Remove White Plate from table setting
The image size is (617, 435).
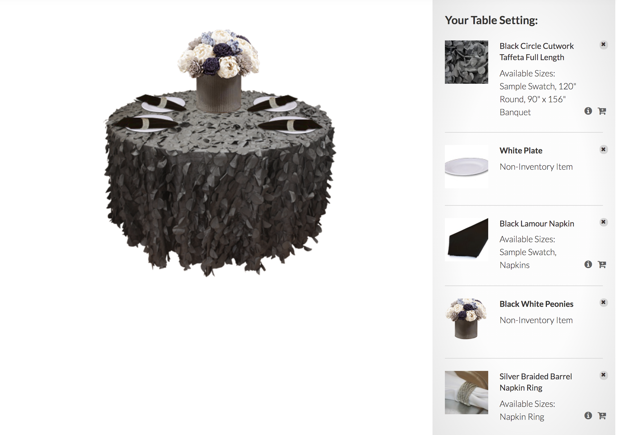pos(603,149)
